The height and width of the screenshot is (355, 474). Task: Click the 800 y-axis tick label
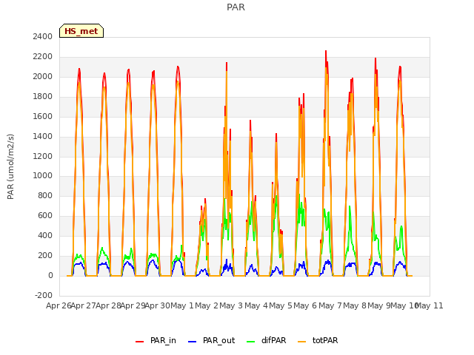[45, 195]
